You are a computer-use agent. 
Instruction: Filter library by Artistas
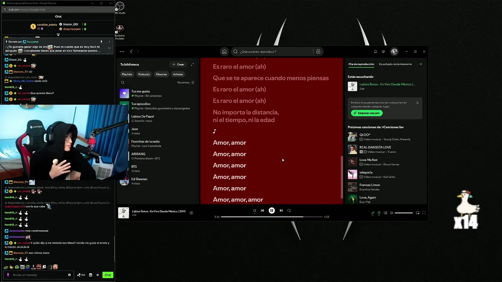178,74
